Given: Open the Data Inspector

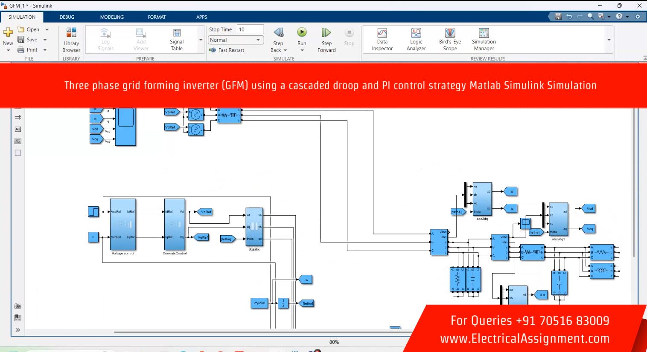Looking at the screenshot, I should tap(382, 40).
